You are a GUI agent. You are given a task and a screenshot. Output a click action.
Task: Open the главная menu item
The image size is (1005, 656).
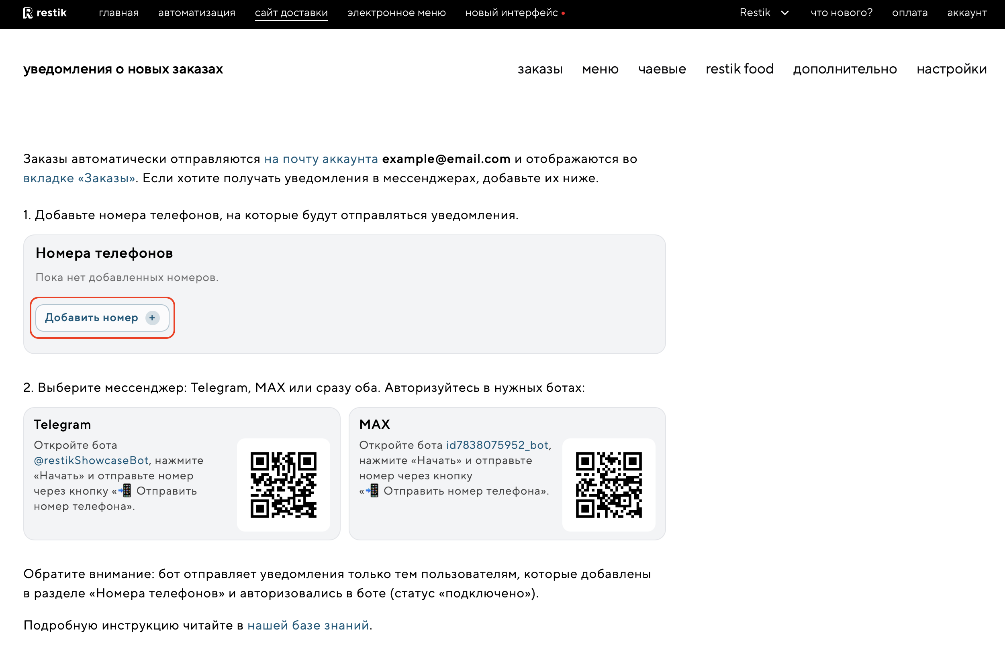[x=118, y=13]
